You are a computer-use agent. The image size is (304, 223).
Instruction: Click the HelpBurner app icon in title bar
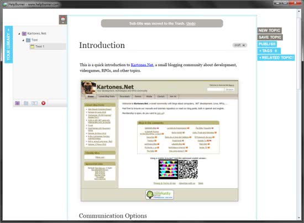point(5,4)
